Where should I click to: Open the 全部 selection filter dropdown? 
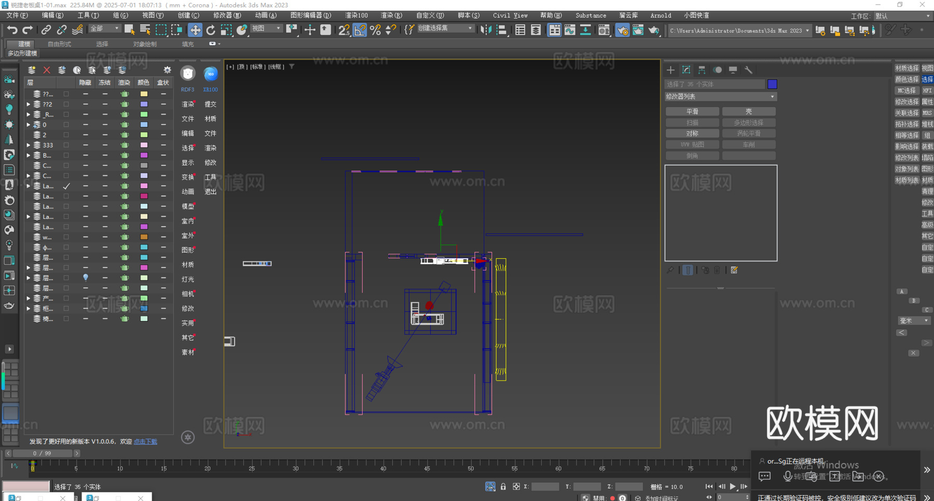click(x=104, y=29)
